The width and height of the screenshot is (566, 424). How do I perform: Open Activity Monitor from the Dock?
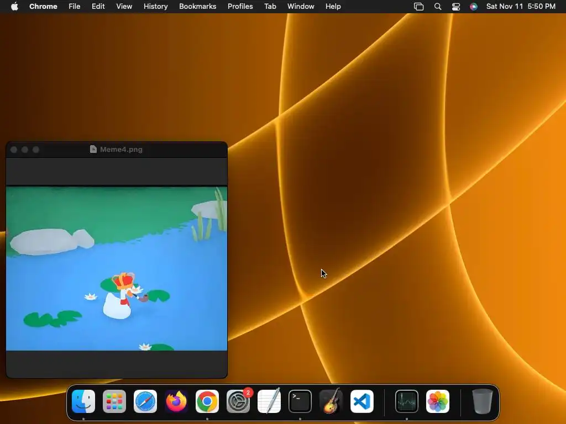tap(407, 401)
